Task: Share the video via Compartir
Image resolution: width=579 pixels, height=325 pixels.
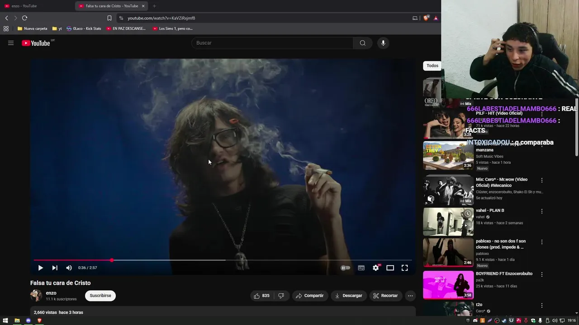Action: (310, 296)
